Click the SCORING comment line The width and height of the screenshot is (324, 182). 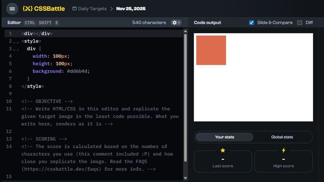pos(44,139)
